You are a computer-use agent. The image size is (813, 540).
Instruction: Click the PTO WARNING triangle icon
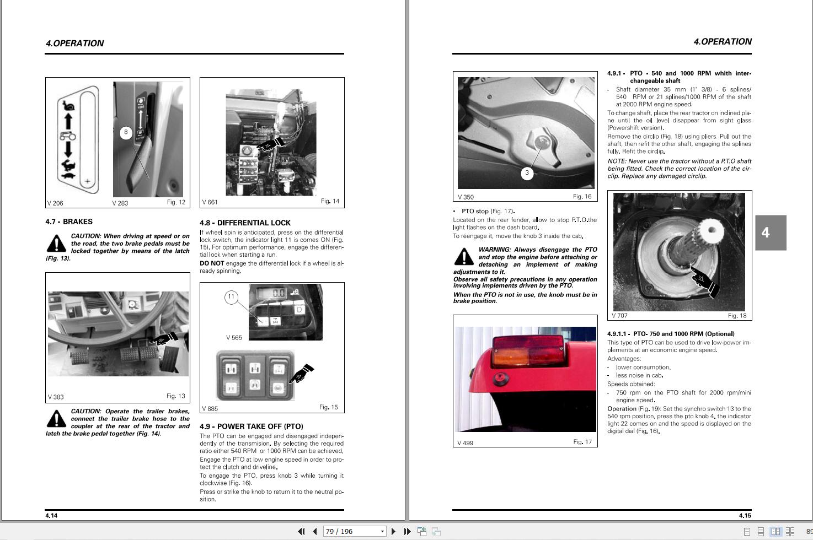pyautogui.click(x=464, y=256)
